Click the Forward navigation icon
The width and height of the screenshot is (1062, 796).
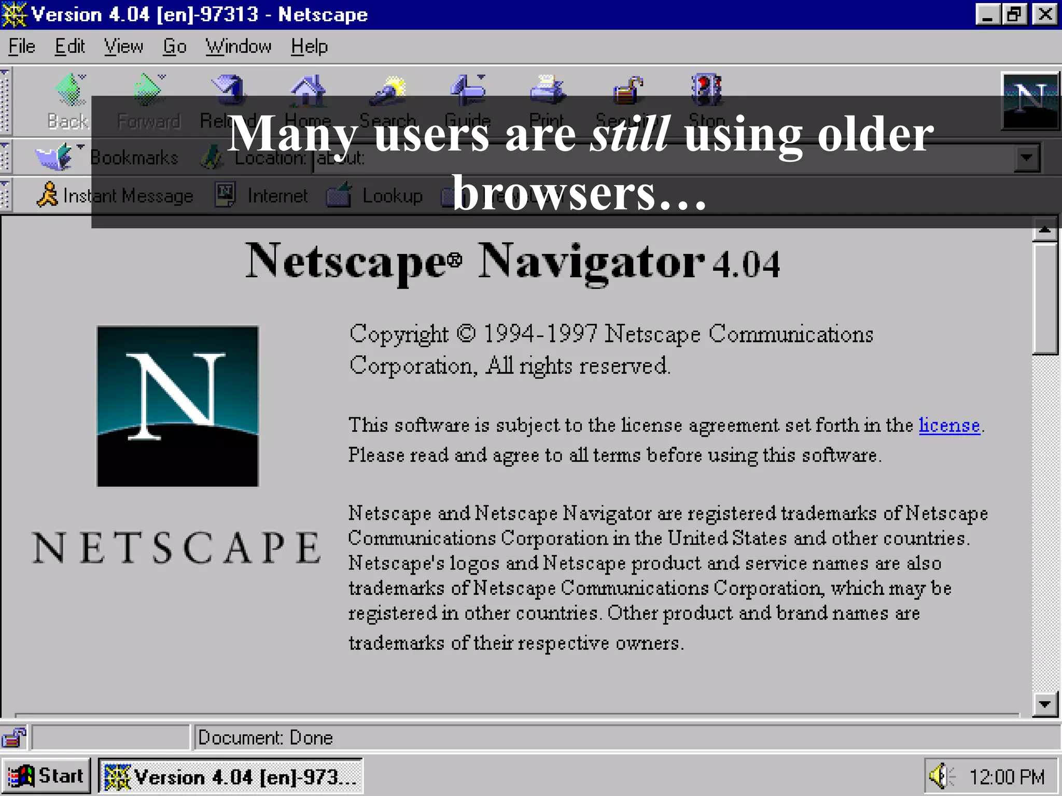[148, 90]
